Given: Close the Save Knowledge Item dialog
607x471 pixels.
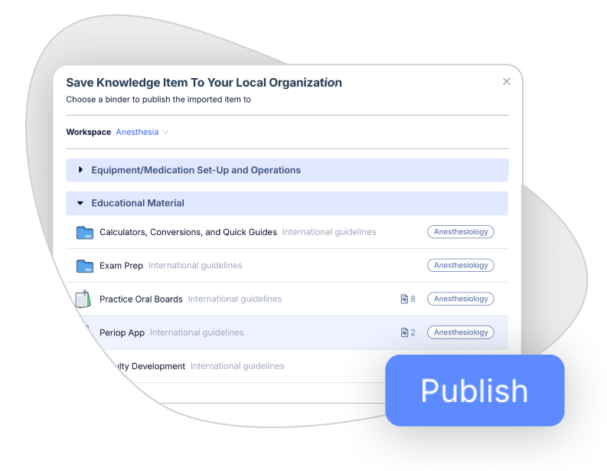Looking at the screenshot, I should (507, 81).
